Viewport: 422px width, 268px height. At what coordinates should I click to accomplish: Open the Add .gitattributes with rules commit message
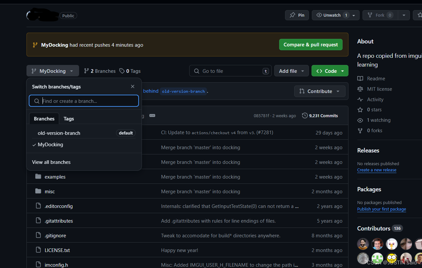(218, 221)
